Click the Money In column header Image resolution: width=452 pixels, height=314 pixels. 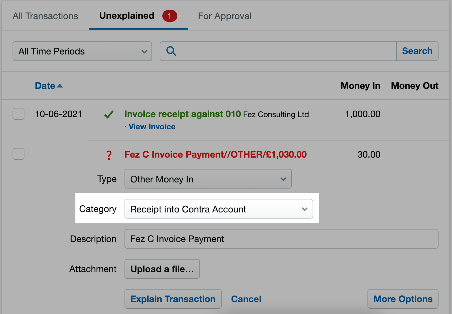tap(360, 86)
